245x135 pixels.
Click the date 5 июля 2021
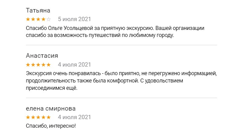[74, 19]
